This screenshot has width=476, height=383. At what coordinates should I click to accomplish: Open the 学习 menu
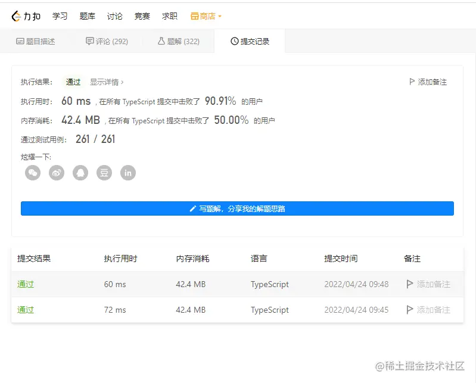60,16
